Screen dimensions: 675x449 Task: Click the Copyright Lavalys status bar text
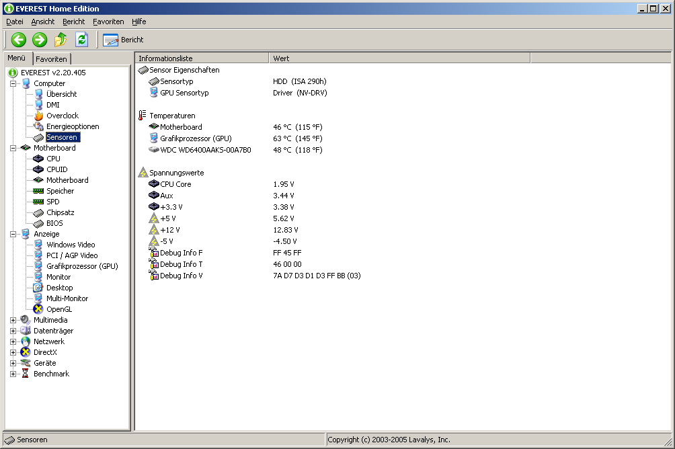click(x=389, y=440)
